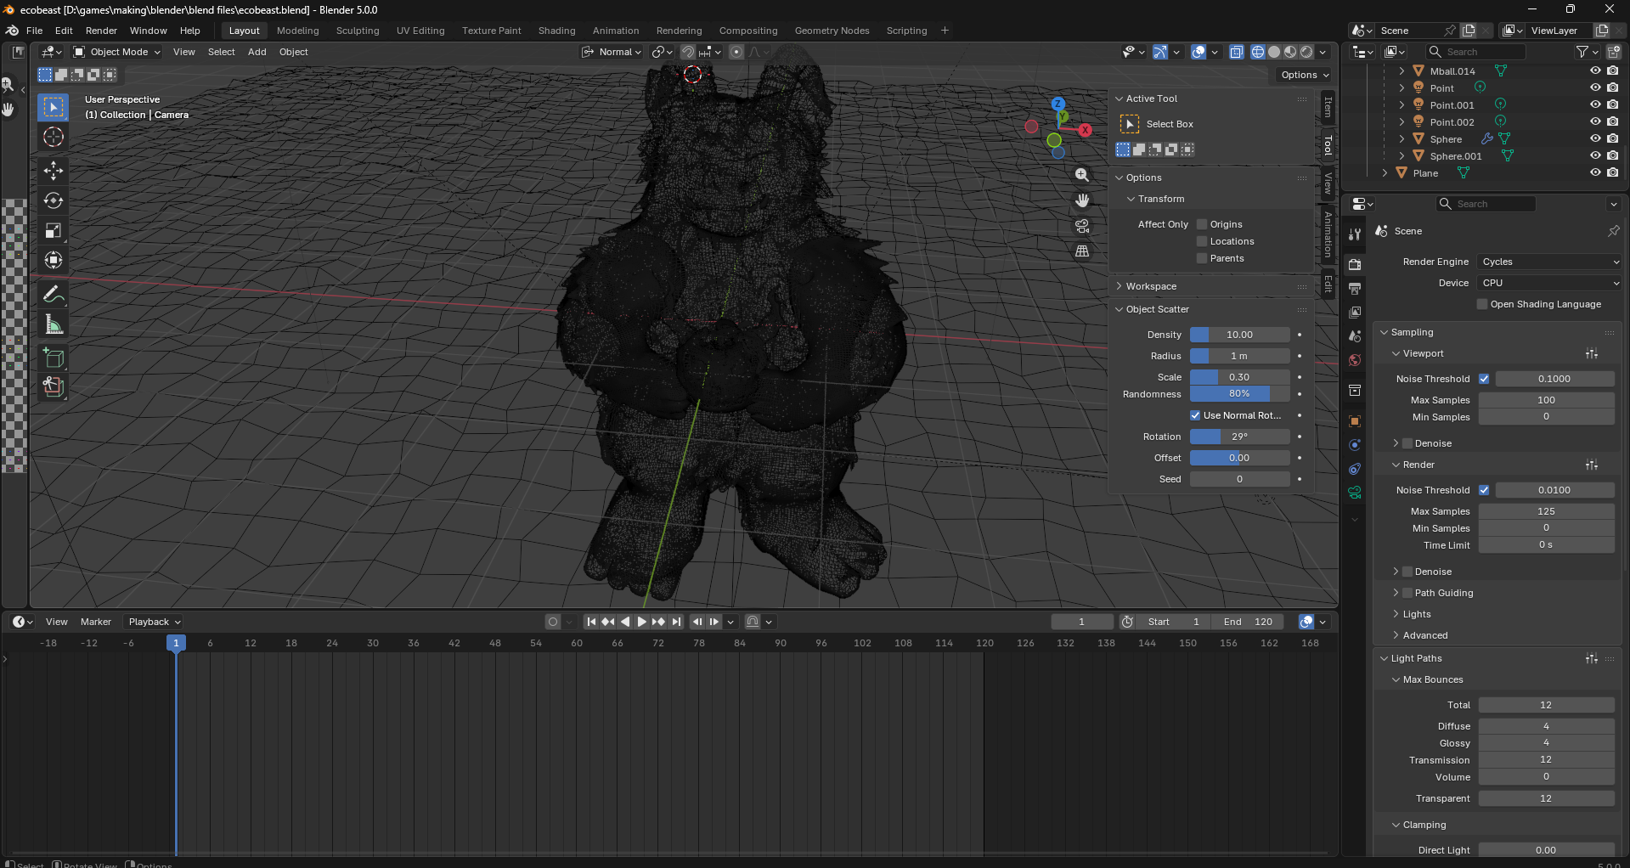The width and height of the screenshot is (1630, 868).
Task: Click the viewport Options button
Action: click(1305, 75)
